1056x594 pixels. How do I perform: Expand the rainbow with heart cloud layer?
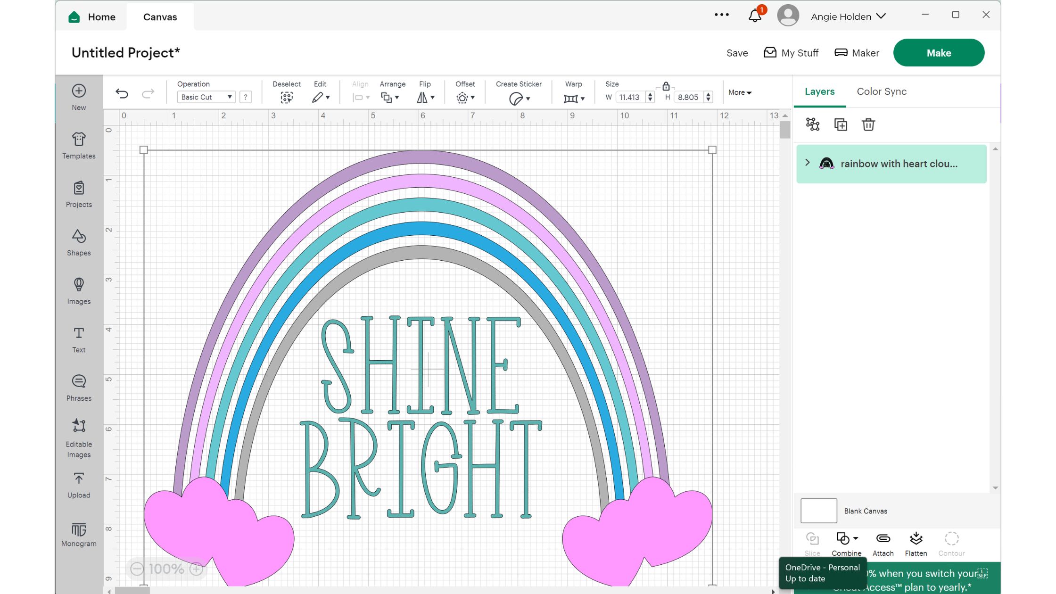pos(807,163)
